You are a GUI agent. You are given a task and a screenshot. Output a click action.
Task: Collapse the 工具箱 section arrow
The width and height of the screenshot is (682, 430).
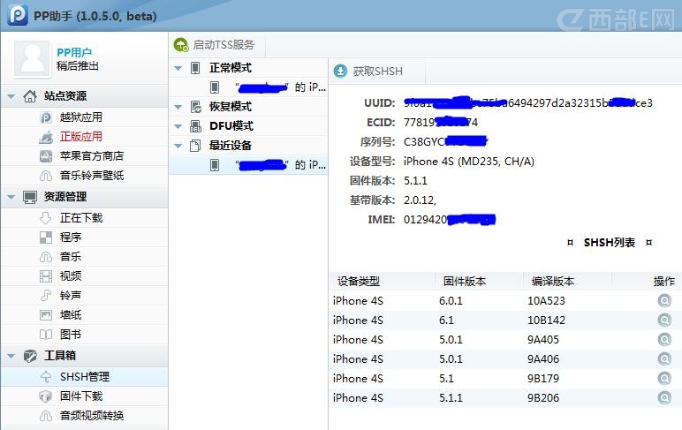point(11,356)
